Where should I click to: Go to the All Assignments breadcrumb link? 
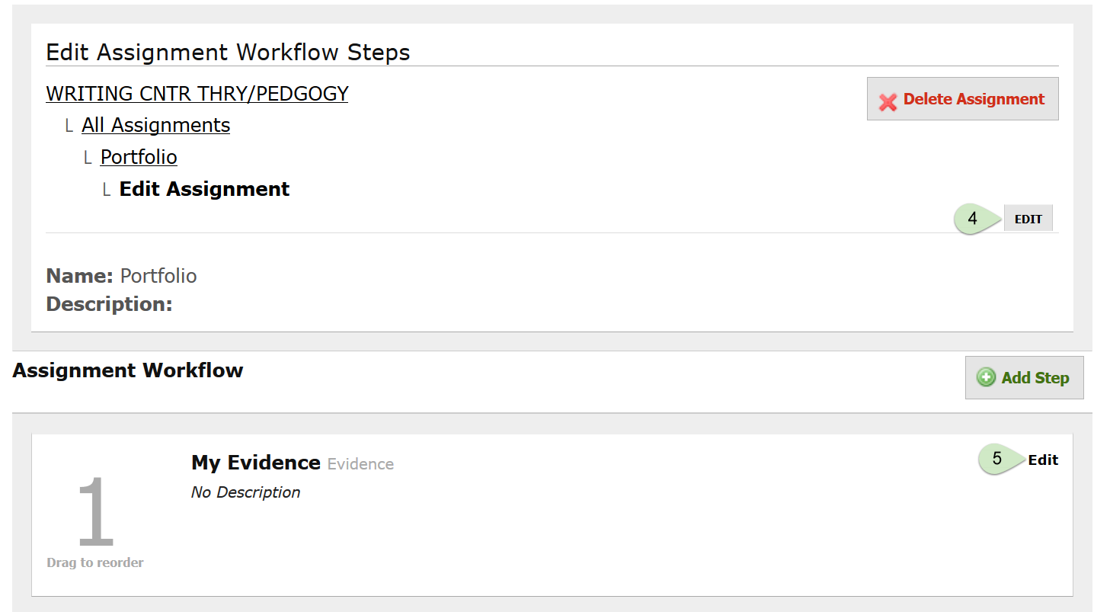pos(156,125)
